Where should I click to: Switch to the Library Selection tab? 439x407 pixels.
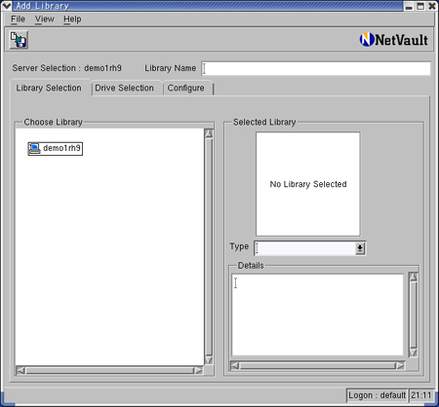(49, 88)
